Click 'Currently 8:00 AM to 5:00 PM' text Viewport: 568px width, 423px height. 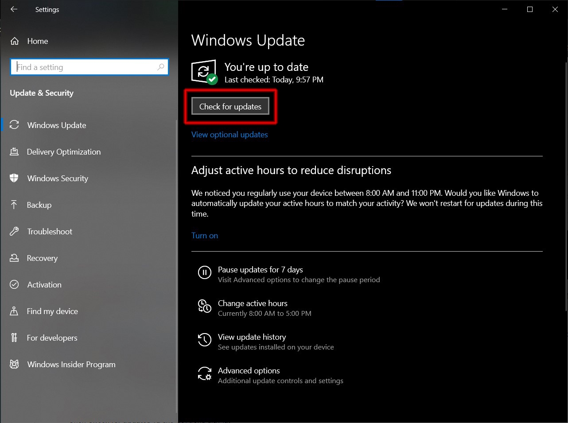[265, 314]
